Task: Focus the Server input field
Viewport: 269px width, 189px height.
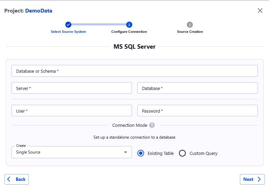Action: [x=71, y=88]
